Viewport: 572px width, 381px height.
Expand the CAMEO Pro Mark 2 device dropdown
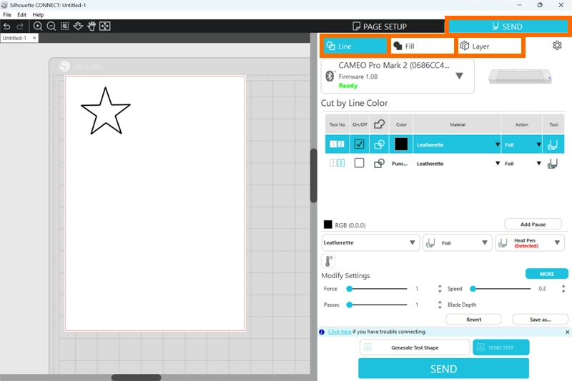459,76
